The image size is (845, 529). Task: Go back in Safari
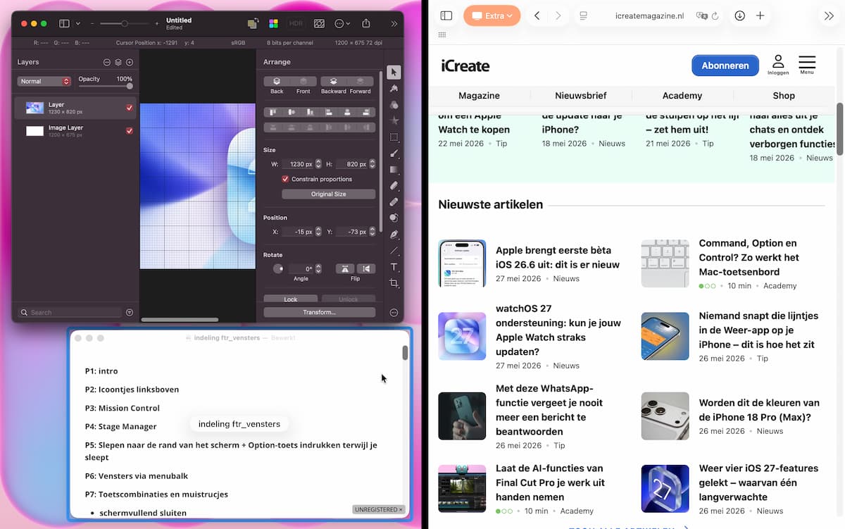[537, 15]
